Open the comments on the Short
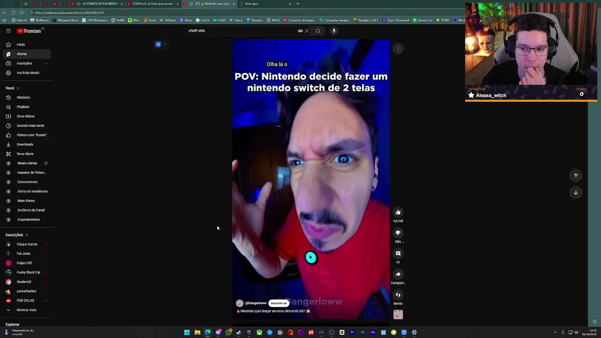 point(398,253)
